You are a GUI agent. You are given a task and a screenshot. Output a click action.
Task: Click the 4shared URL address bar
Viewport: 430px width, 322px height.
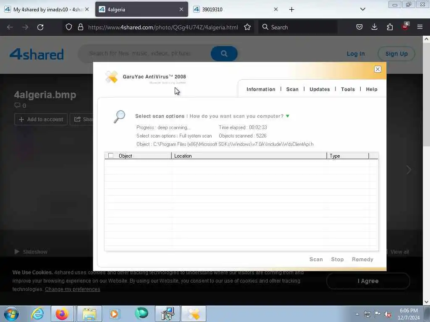(x=163, y=27)
